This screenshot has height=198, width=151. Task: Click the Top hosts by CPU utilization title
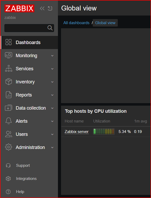pos(96,111)
